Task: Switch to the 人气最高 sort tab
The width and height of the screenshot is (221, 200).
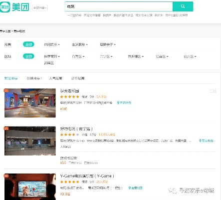Action: click(55, 78)
